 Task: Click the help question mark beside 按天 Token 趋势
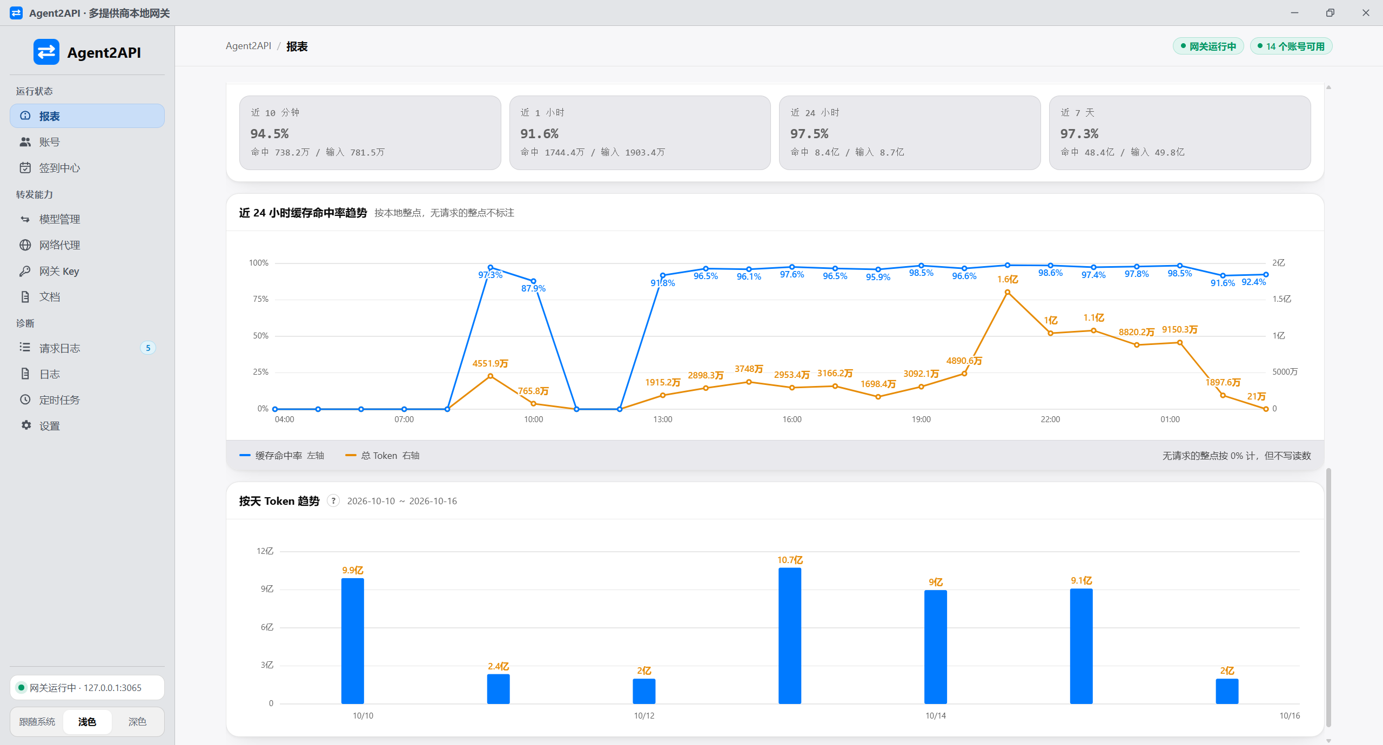[x=333, y=501]
